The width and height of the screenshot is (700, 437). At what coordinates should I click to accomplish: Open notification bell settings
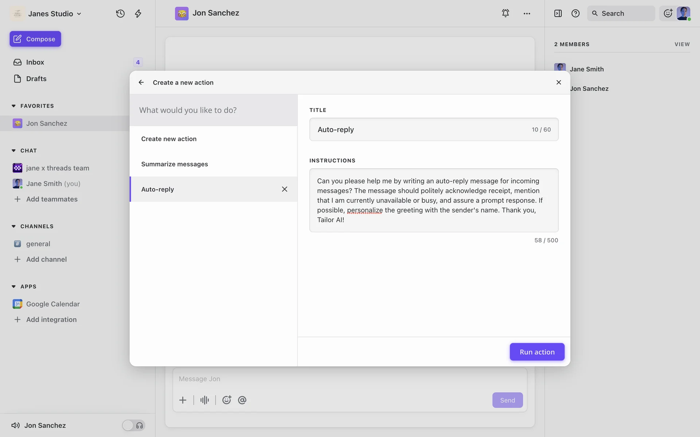pyautogui.click(x=505, y=13)
